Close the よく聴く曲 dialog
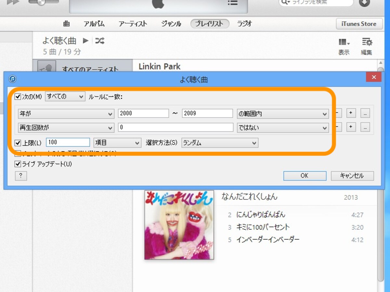This screenshot has height=292, width=390. [373, 77]
